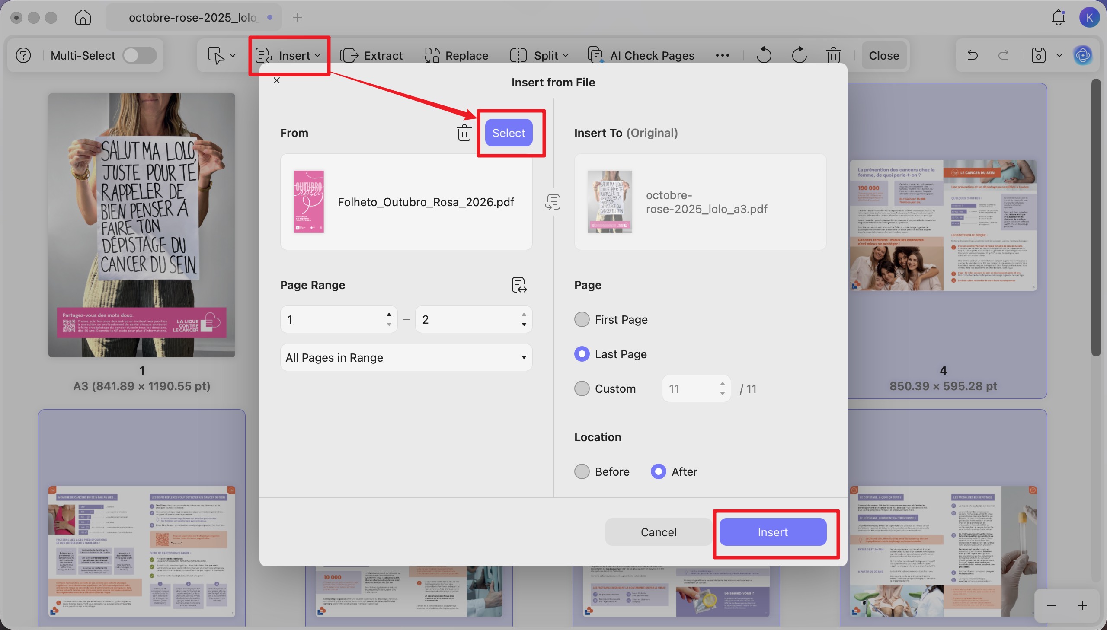Open notifications bell
The image size is (1107, 630).
coord(1058,18)
